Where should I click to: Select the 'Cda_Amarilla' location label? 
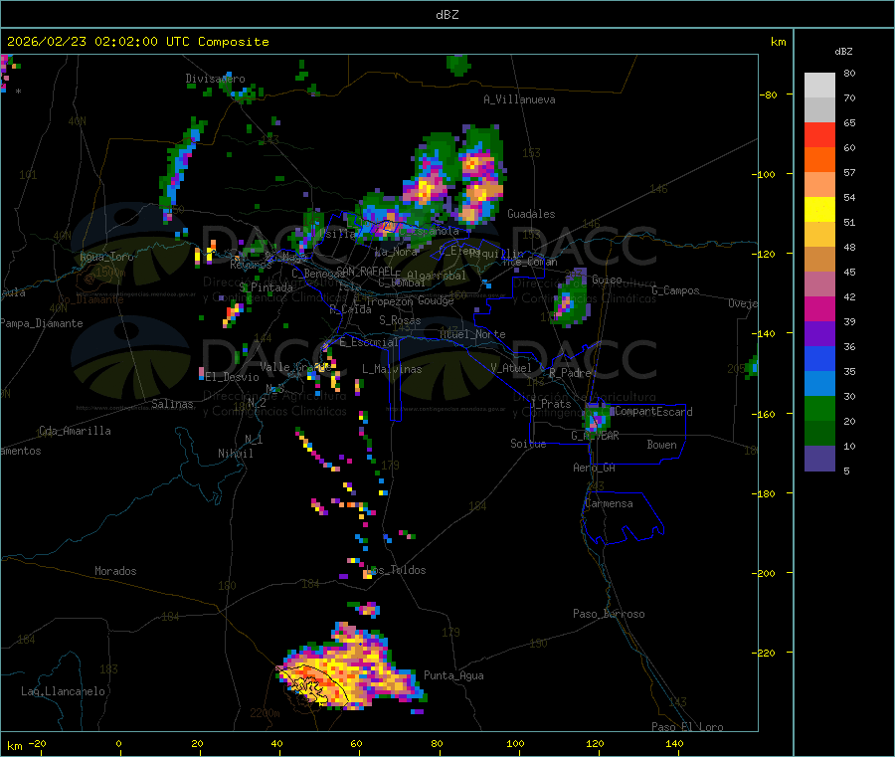pyautogui.click(x=75, y=431)
